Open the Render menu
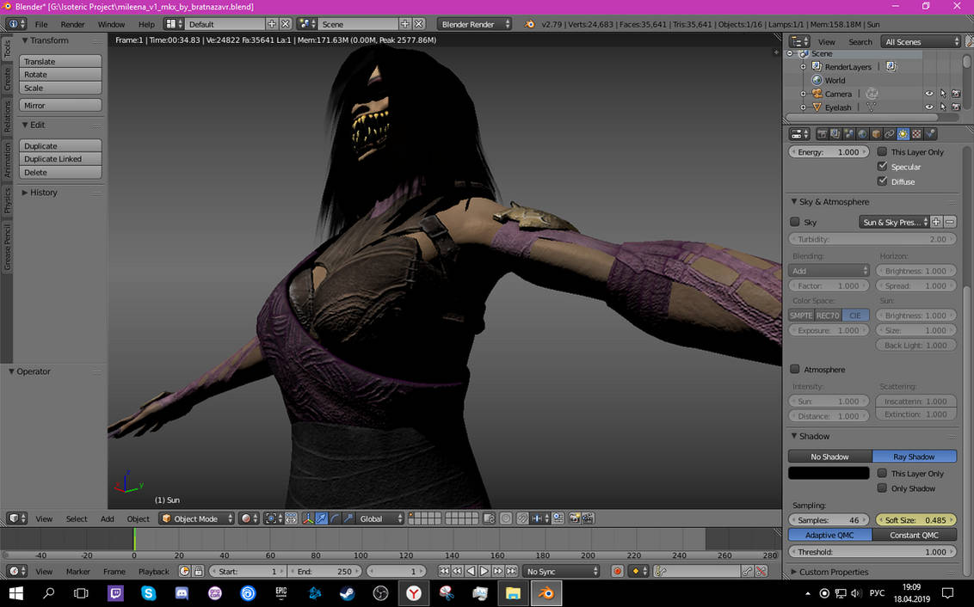This screenshot has width=974, height=607. coord(72,24)
